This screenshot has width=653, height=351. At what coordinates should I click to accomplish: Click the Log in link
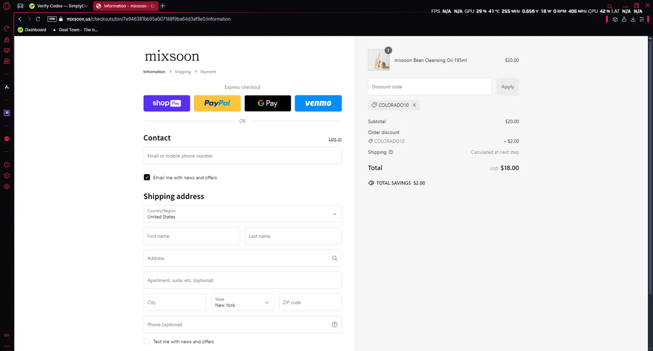click(335, 139)
